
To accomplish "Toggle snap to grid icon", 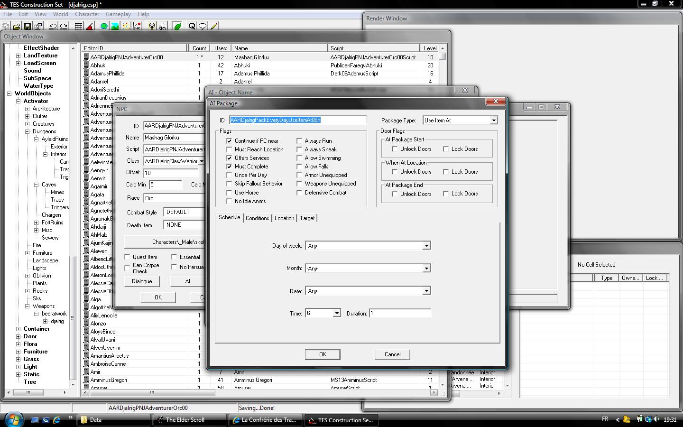I will click(x=79, y=26).
